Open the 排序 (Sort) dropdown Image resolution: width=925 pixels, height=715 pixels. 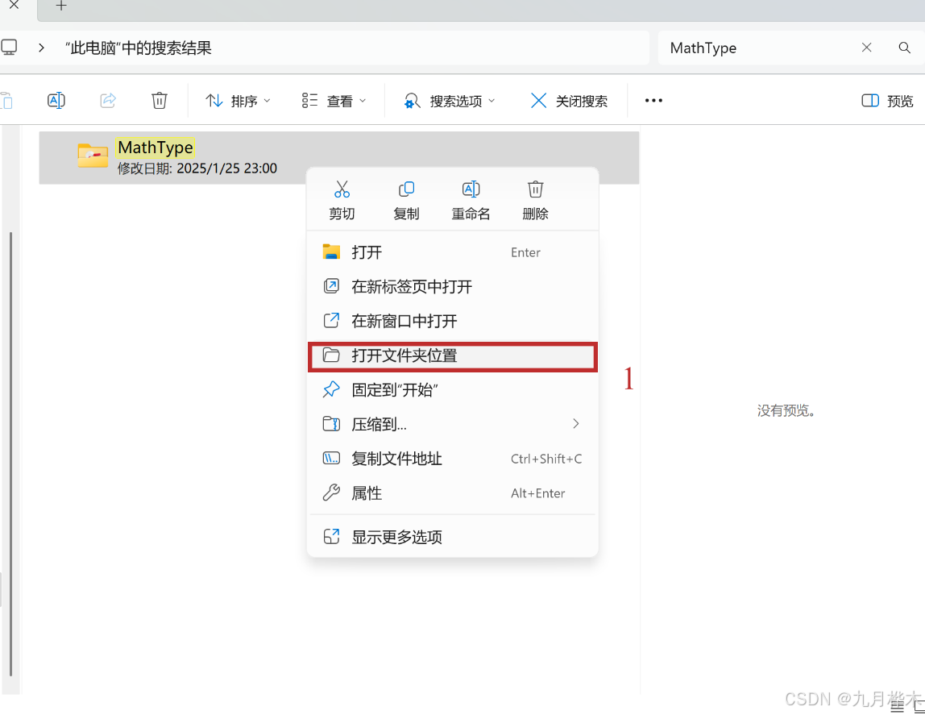click(x=238, y=101)
